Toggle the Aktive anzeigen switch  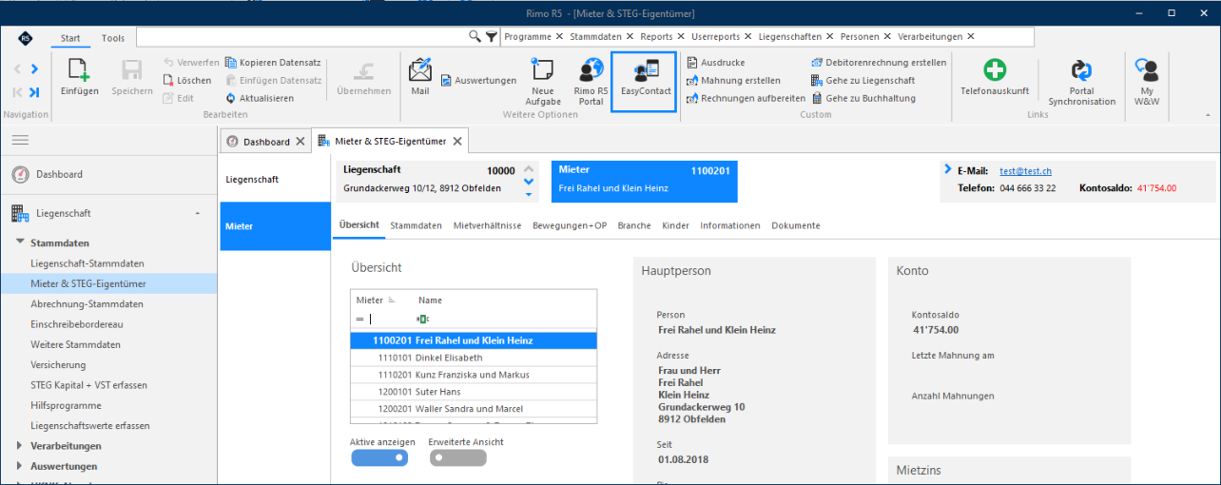click(379, 457)
